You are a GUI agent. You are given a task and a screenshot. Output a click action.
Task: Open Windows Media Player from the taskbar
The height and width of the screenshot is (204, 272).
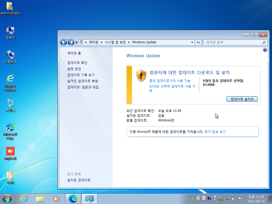pyautogui.click(x=56, y=199)
